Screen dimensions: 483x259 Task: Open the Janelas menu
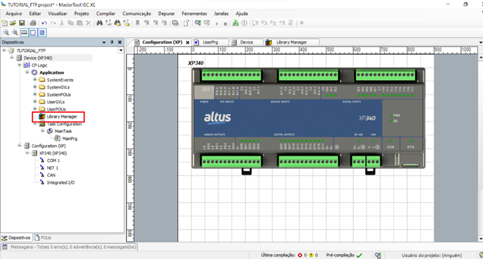[x=221, y=13]
